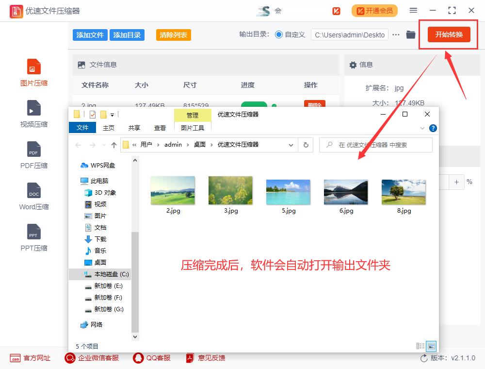Viewport: 485px width, 369px height.
Task: Switch to the 查看 ribbon tab
Action: pyautogui.click(x=160, y=128)
